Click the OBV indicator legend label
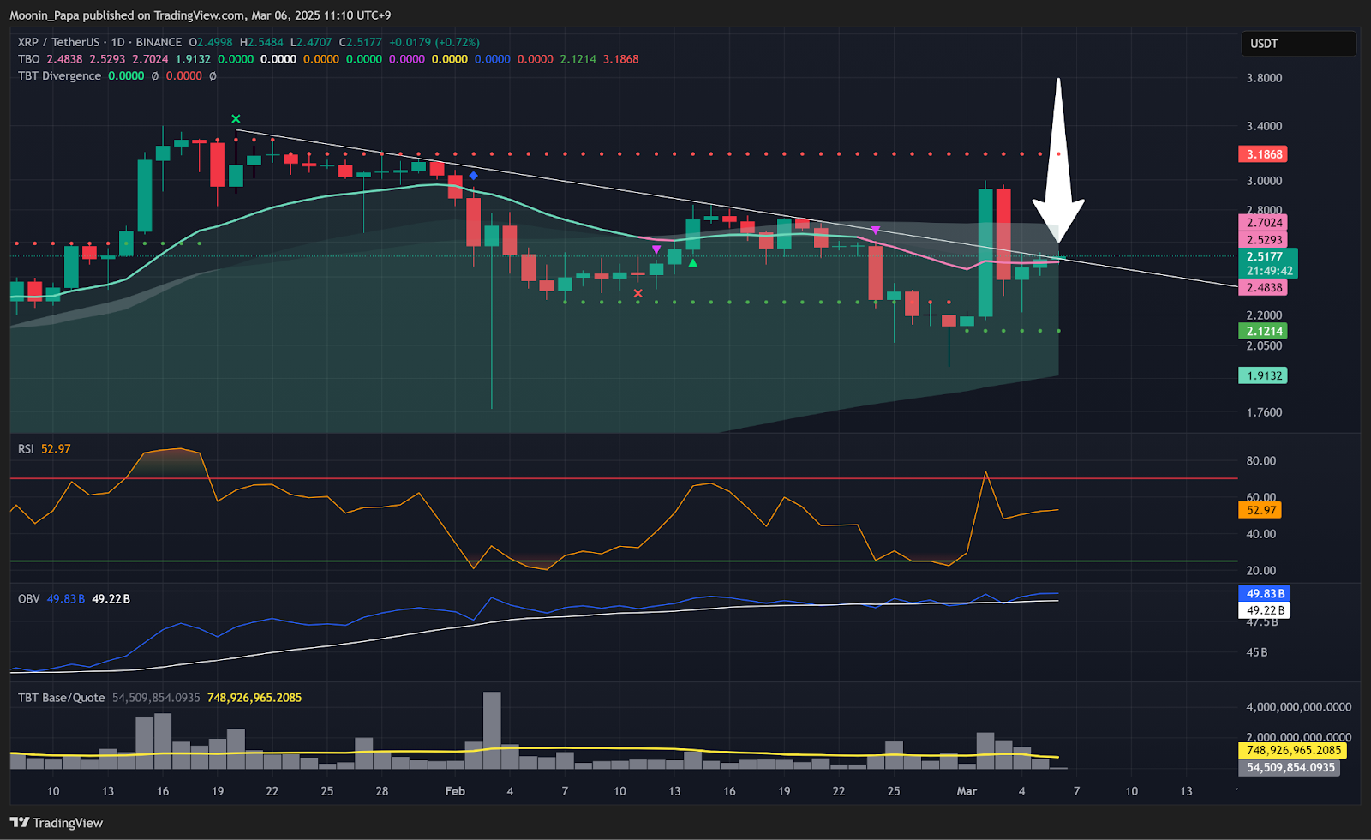This screenshot has width=1371, height=840. pos(29,599)
